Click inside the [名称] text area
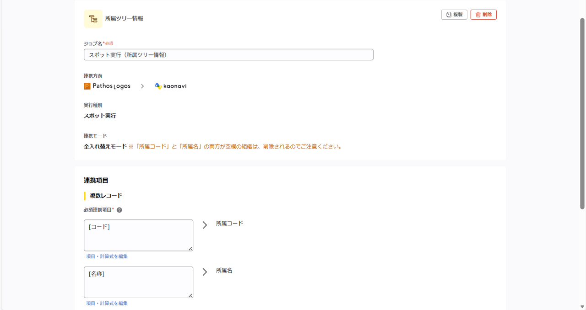 (138, 282)
